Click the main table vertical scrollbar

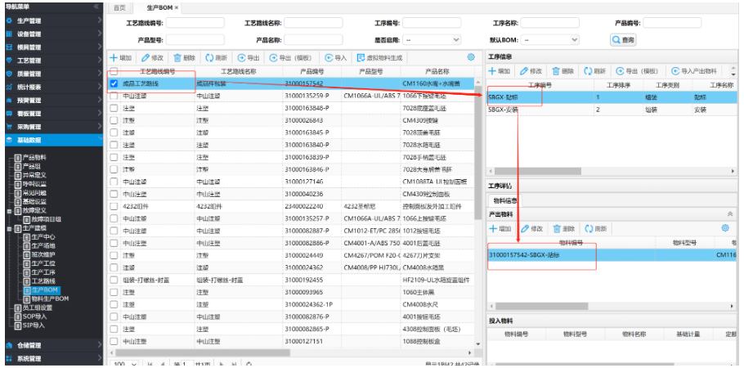tap(478, 154)
